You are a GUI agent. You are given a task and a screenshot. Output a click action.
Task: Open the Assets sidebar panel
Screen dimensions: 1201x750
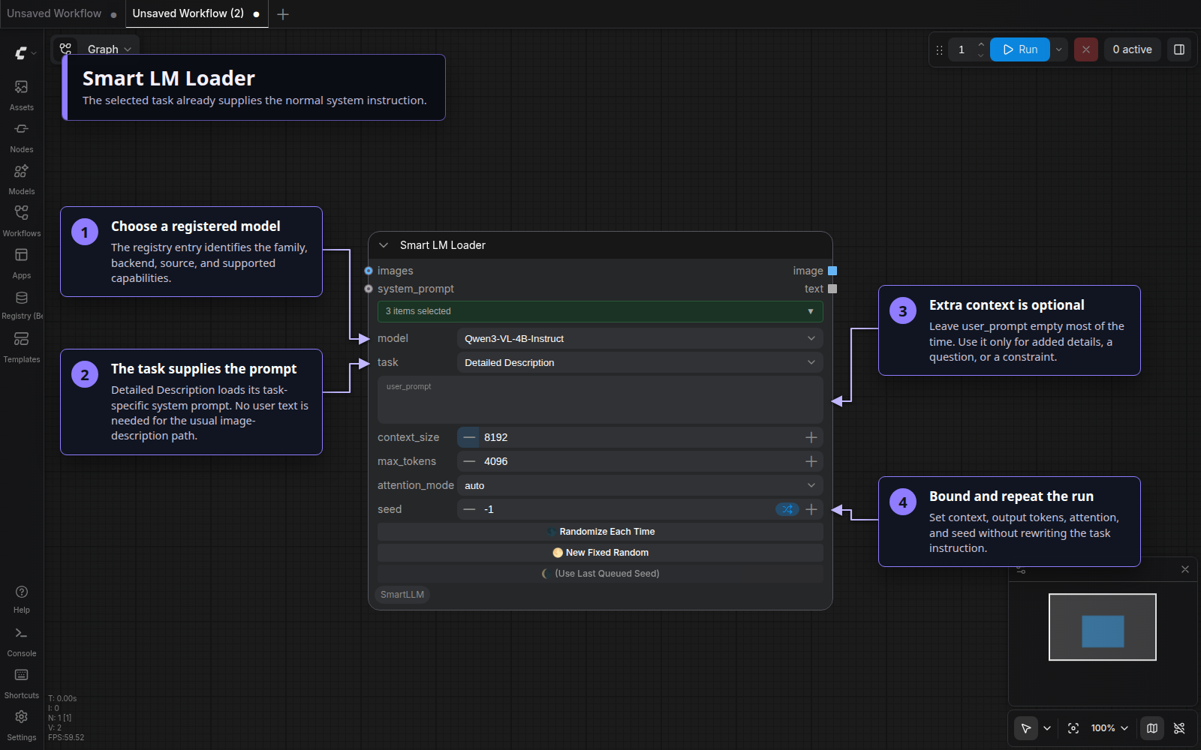[22, 95]
